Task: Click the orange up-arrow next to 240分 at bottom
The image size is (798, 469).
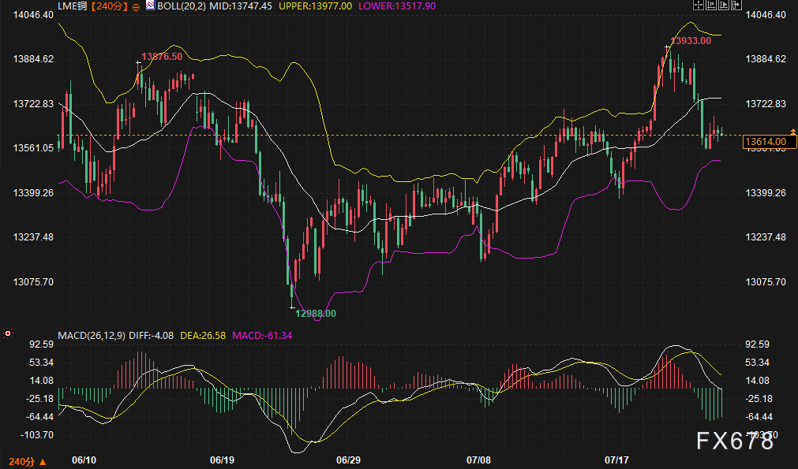Action: point(43,461)
